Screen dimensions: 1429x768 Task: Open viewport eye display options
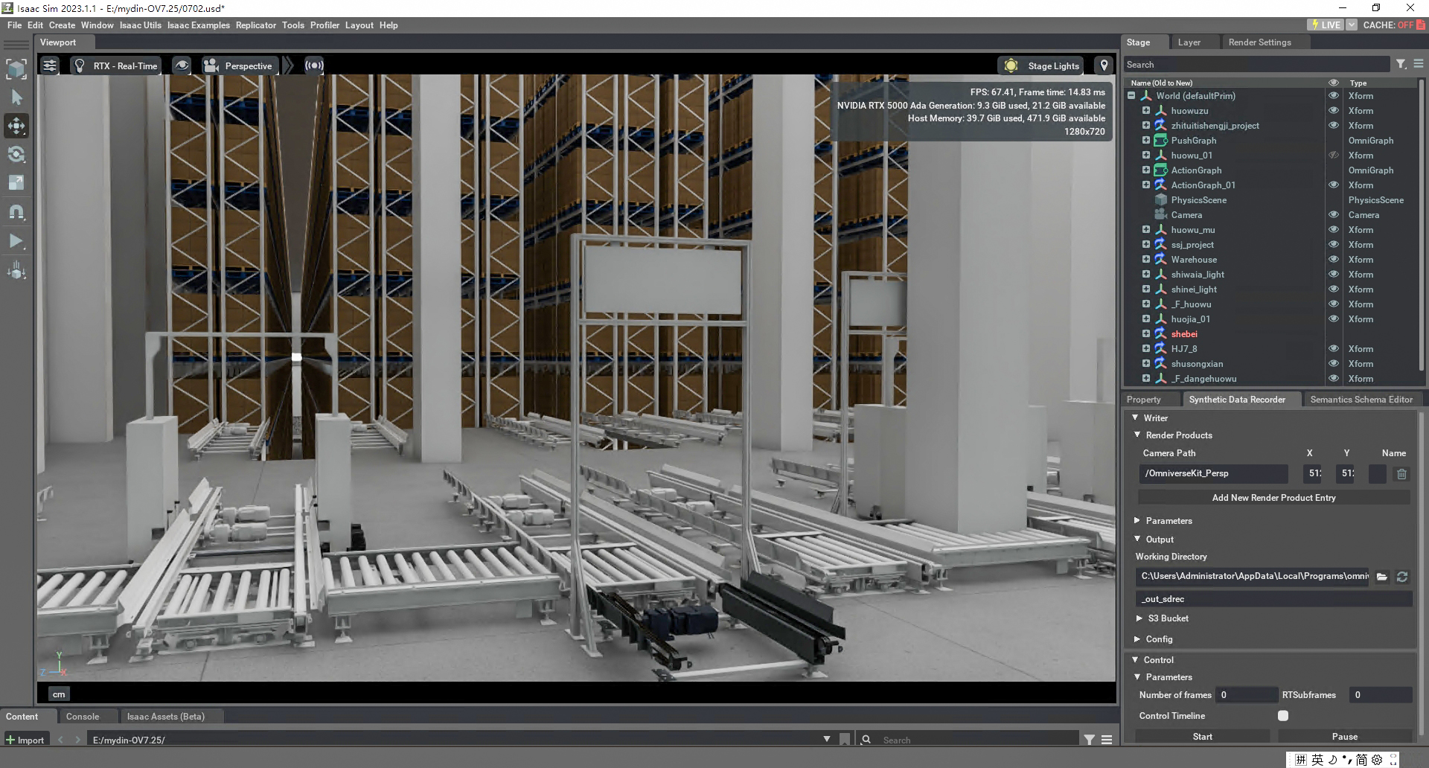[182, 65]
